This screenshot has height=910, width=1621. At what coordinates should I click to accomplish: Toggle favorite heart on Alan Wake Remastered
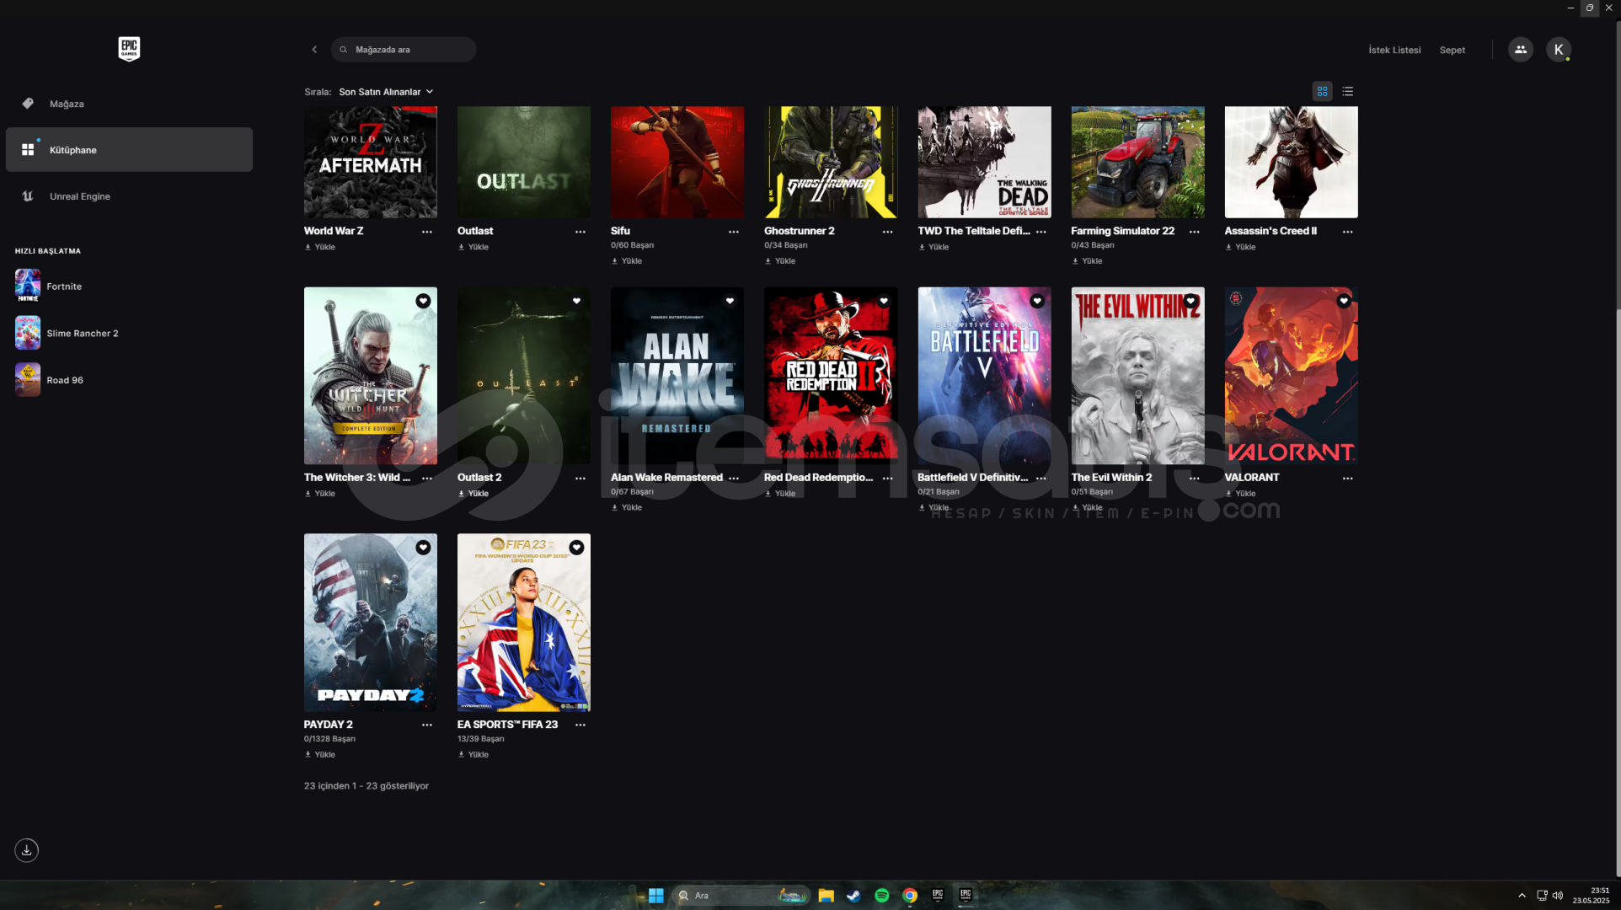730,301
